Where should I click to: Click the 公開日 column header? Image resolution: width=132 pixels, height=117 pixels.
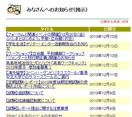[110, 29]
